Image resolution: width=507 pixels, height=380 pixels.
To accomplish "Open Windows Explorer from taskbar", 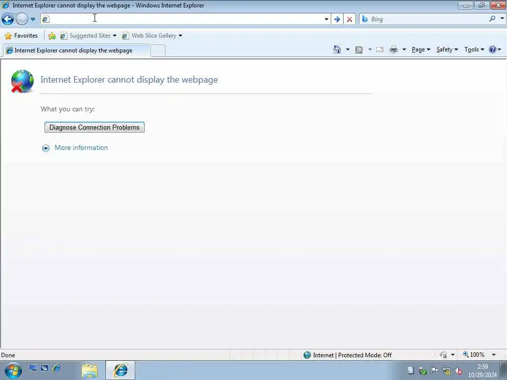I will point(90,371).
